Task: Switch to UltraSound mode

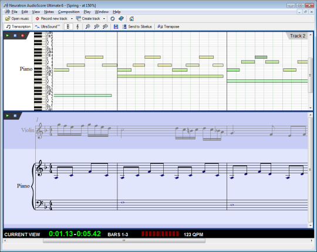Action: pos(48,26)
